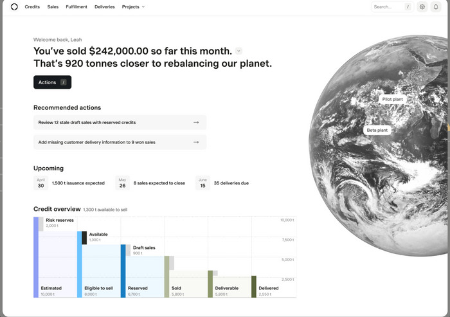Review 12 stale draft sales action
The width and height of the screenshot is (450, 317).
click(x=120, y=122)
